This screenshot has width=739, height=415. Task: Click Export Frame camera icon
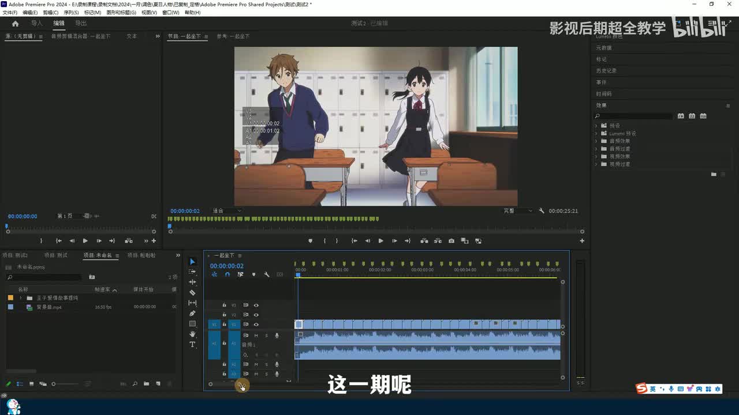click(451, 241)
